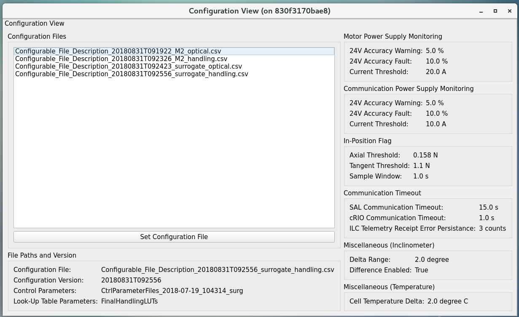Maximize the Configuration View window

click(495, 11)
